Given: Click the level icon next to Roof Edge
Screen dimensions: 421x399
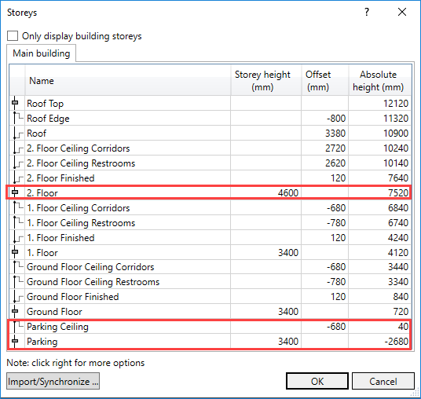Looking at the screenshot, I should (x=18, y=118).
